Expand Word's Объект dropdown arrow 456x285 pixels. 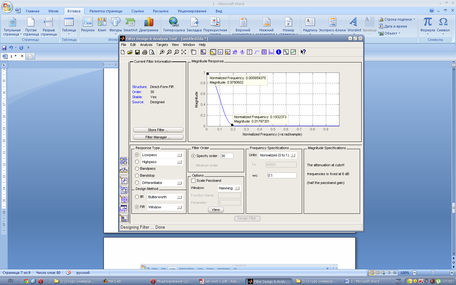coord(399,33)
